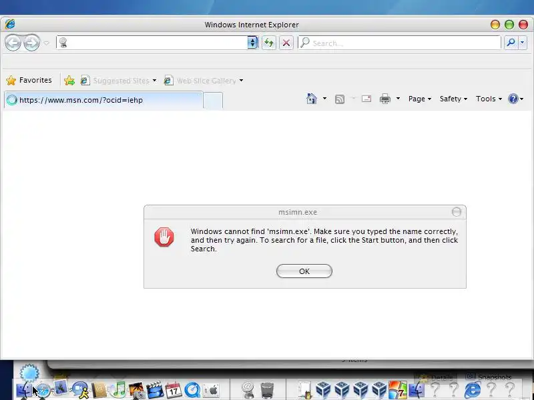Open the Tools menu

point(489,99)
